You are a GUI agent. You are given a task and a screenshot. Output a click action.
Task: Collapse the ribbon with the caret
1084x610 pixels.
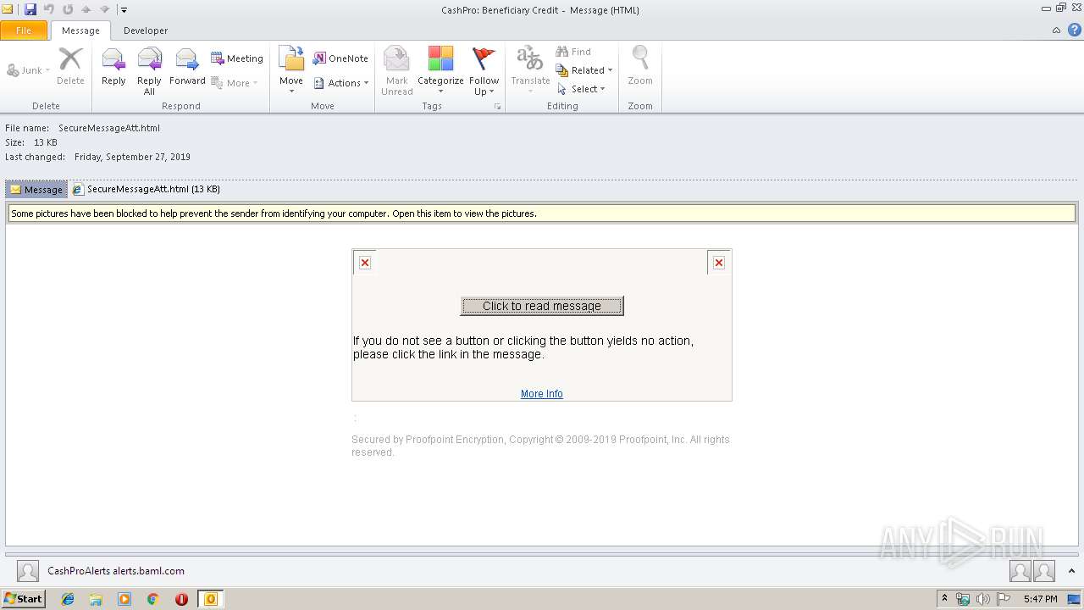(x=1056, y=30)
